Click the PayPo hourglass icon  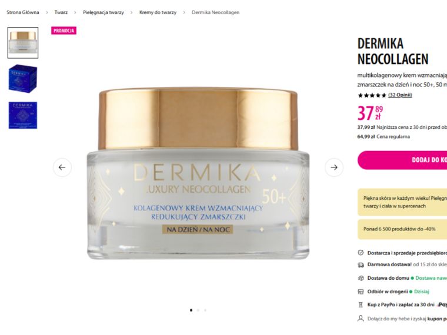coord(361,305)
